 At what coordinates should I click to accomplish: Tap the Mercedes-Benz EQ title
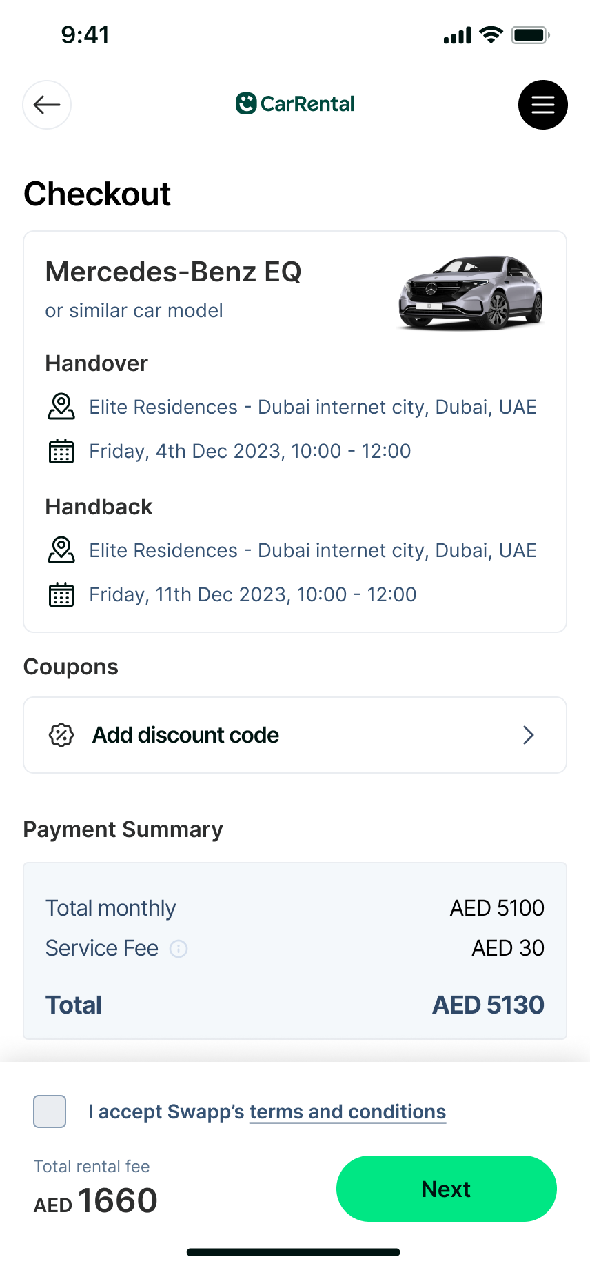click(173, 272)
